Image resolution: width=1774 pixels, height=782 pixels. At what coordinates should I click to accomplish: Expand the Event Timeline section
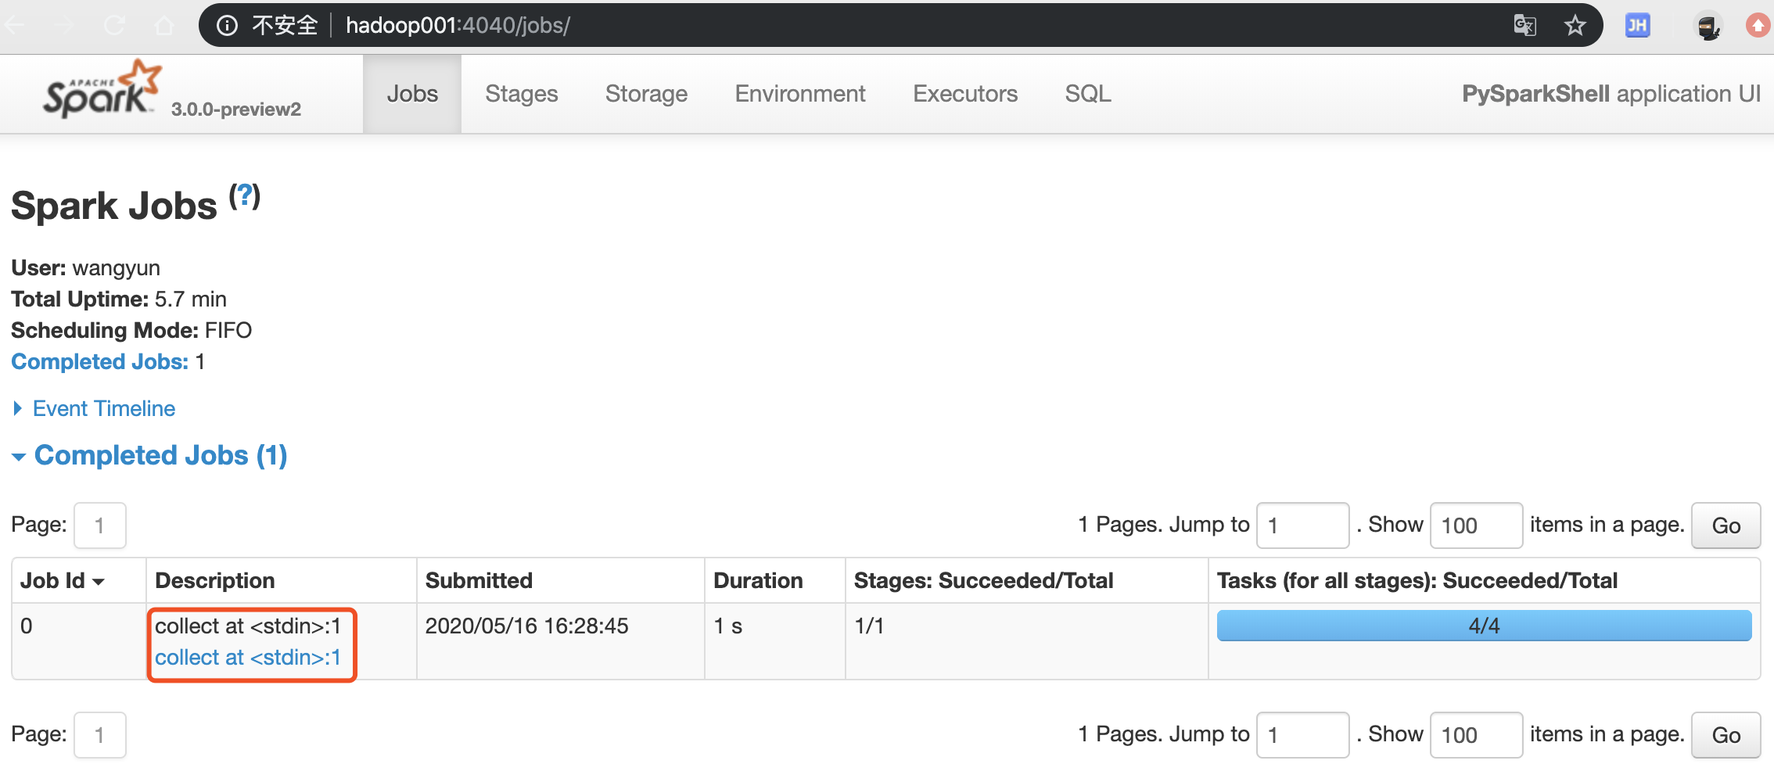(x=102, y=408)
